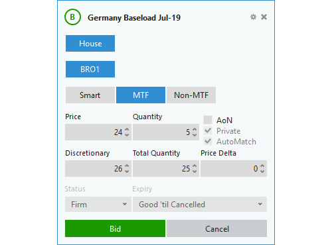Open the settings gear icon
The width and height of the screenshot is (332, 245).
253,17
